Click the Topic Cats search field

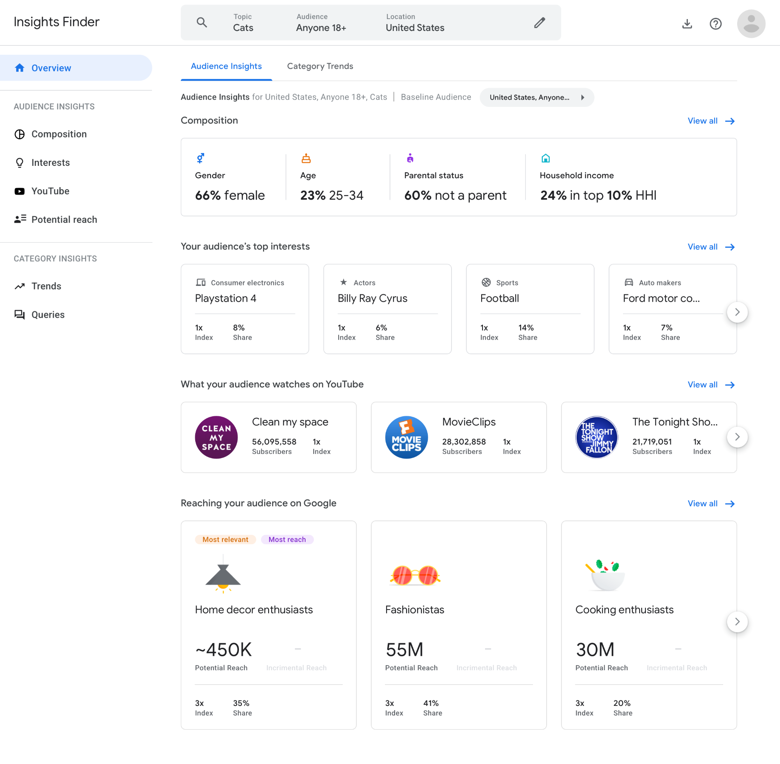coord(243,23)
